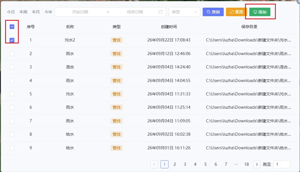Check the checkbox for row number 2
Viewport: 300px width, 172px height.
[12, 54]
